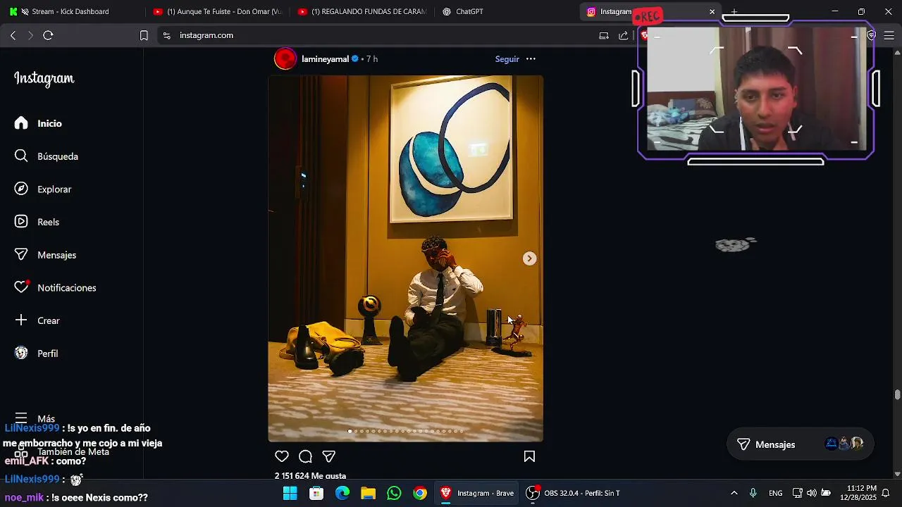Open the clock showing 11:12 PM
902x507 pixels.
(858, 493)
